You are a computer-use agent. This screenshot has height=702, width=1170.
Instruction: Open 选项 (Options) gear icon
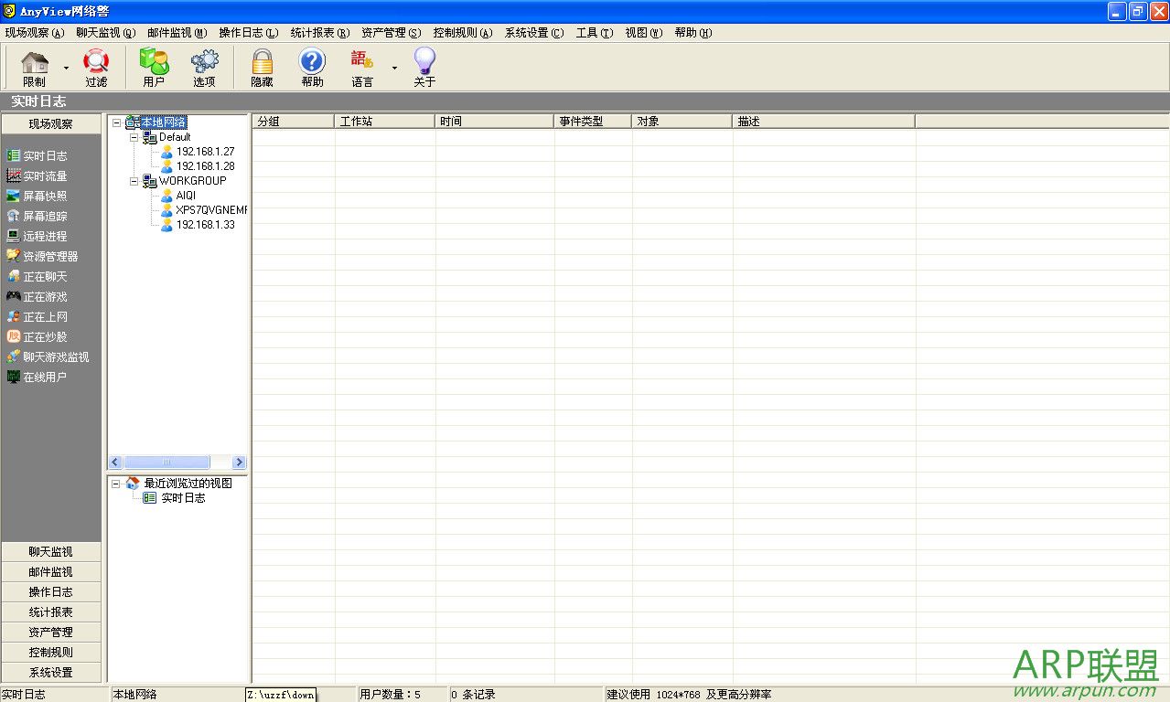tap(204, 67)
